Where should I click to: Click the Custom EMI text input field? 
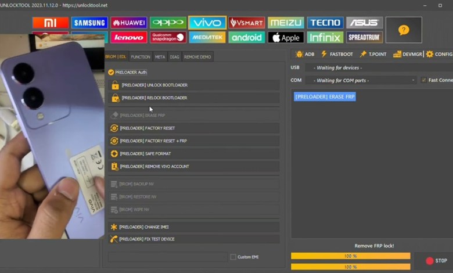[167, 257]
